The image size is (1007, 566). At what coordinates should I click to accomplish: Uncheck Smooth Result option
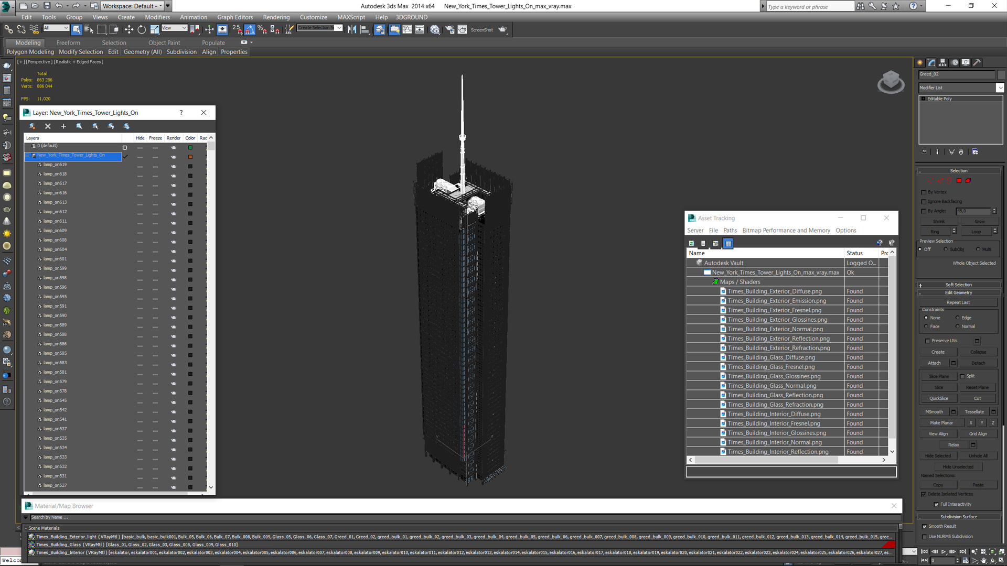[925, 527]
